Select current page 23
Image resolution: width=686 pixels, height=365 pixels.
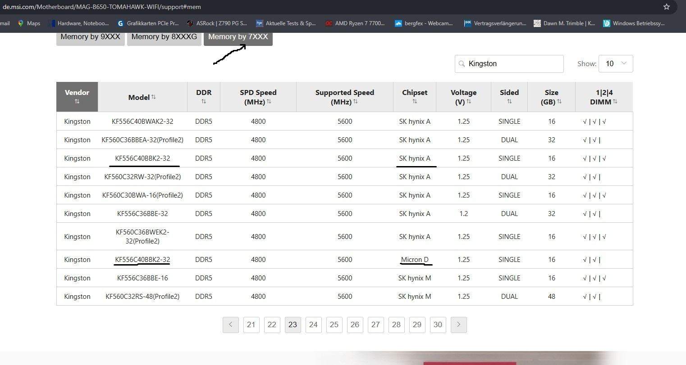(x=293, y=324)
